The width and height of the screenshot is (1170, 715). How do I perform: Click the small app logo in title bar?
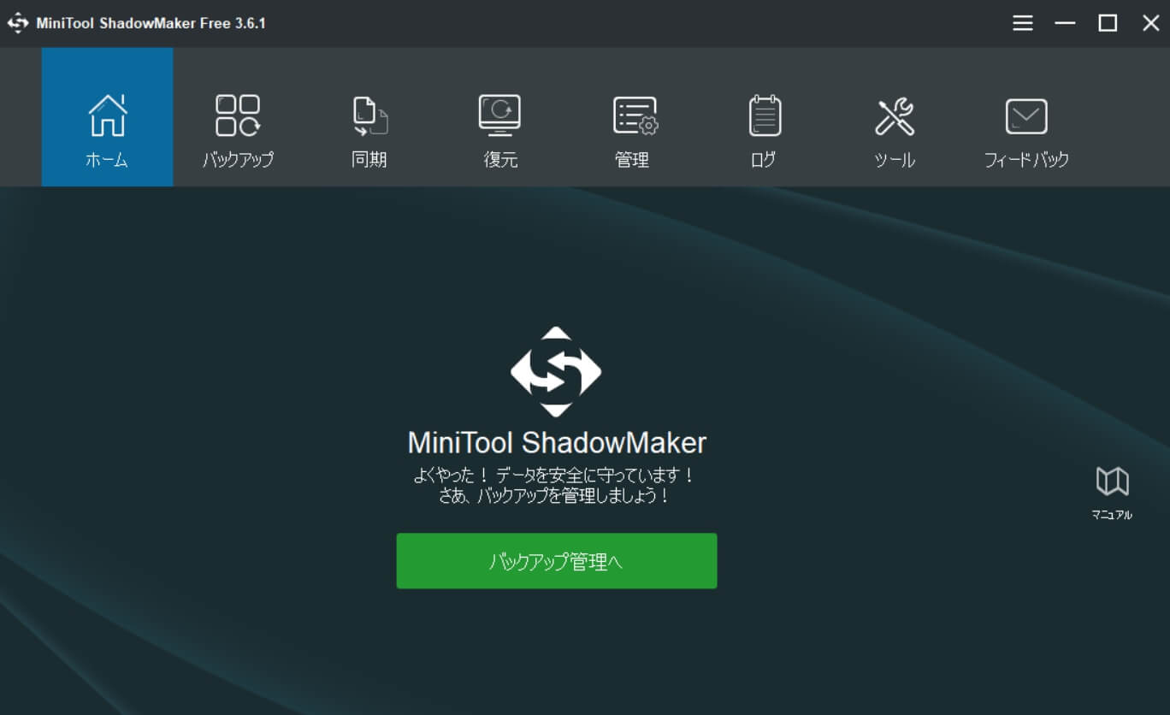tap(18, 23)
